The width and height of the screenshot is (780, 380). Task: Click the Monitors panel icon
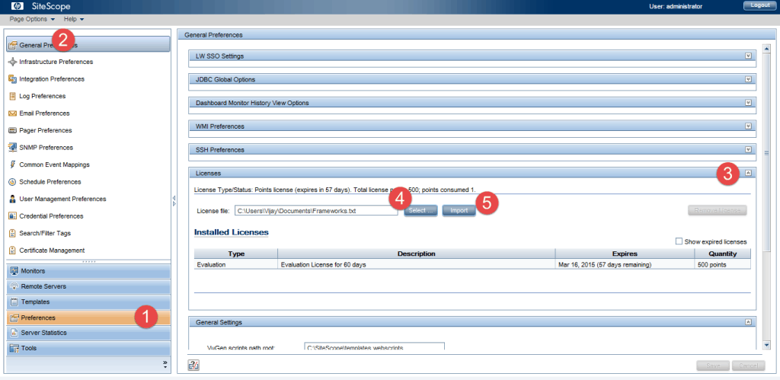(x=14, y=271)
